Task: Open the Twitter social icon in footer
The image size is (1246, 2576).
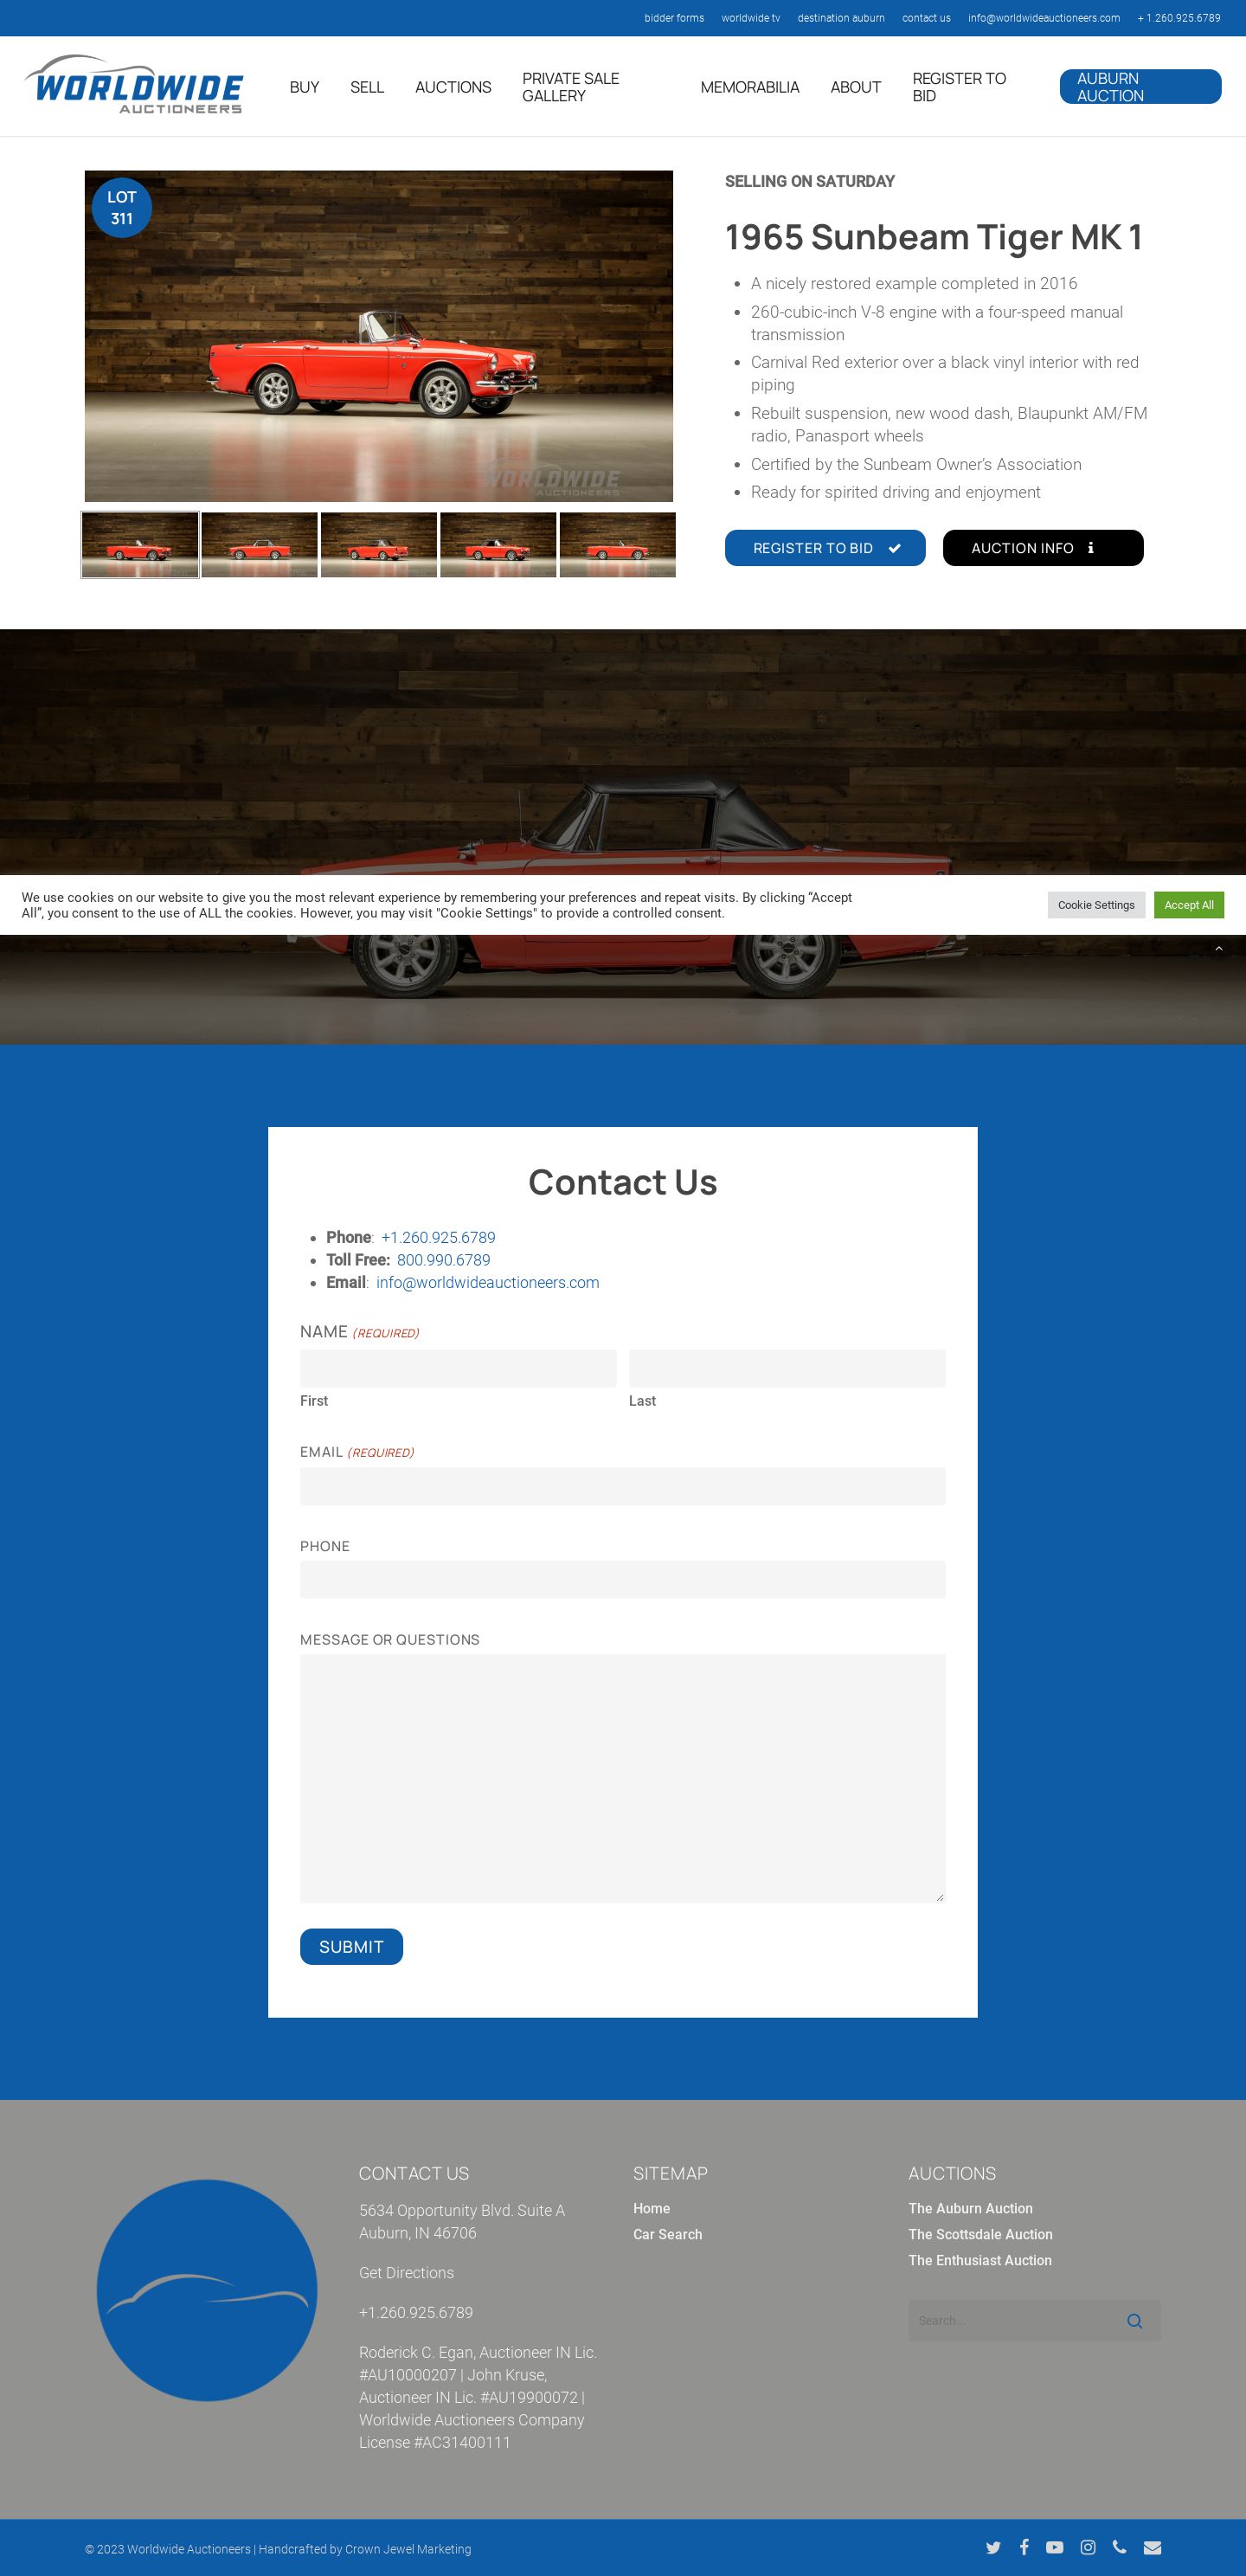Action: 993,2547
